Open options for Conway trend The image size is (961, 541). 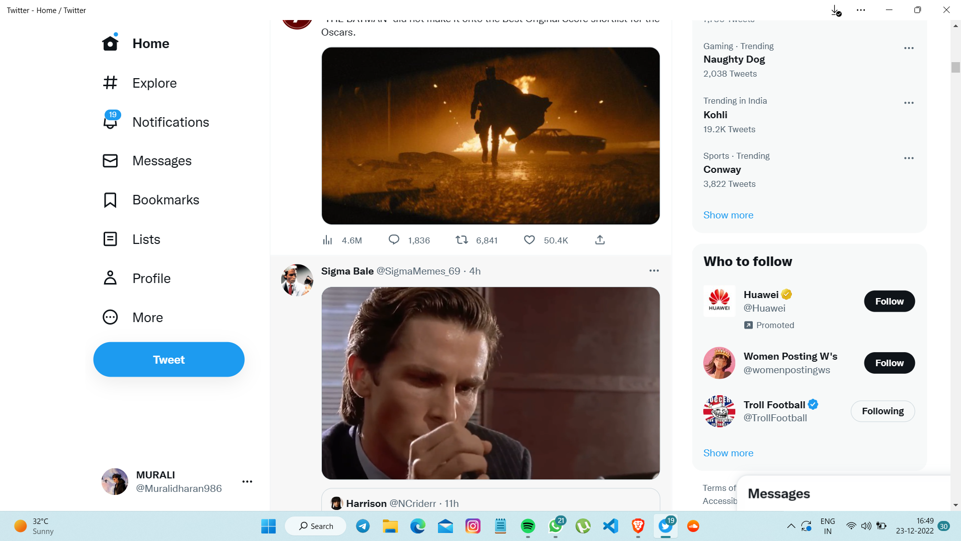[x=909, y=158]
